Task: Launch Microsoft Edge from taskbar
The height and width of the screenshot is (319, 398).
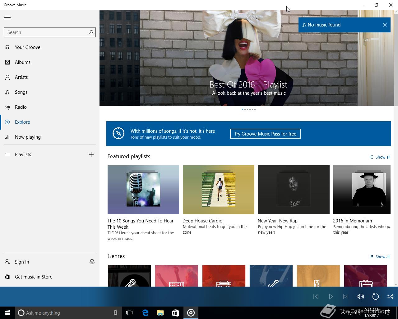Action: [145, 313]
